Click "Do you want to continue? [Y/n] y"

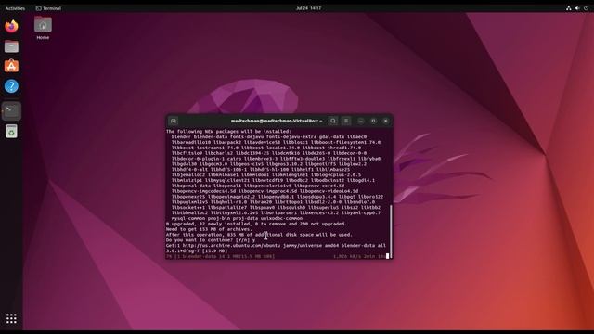pyautogui.click(x=211, y=240)
